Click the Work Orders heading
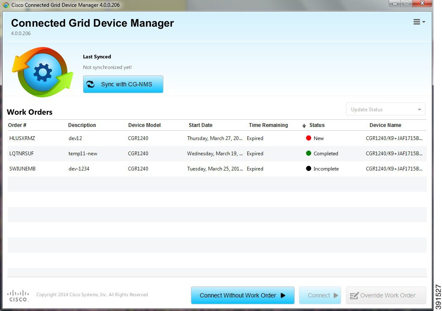 click(x=30, y=112)
